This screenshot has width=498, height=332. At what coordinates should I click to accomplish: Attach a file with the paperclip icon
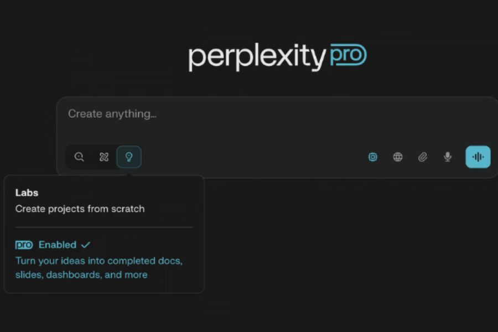click(x=423, y=157)
